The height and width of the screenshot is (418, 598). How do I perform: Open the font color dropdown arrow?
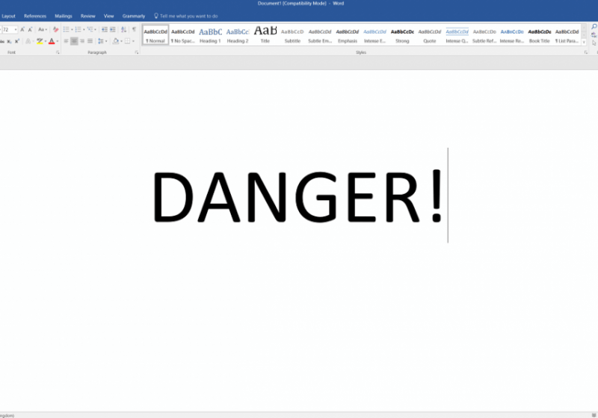[x=58, y=41]
